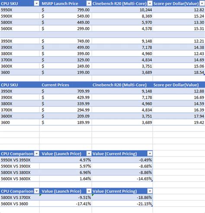Click the 549.00 launch price cell
The width and height of the screenshot is (205, 213).
pos(66,16)
